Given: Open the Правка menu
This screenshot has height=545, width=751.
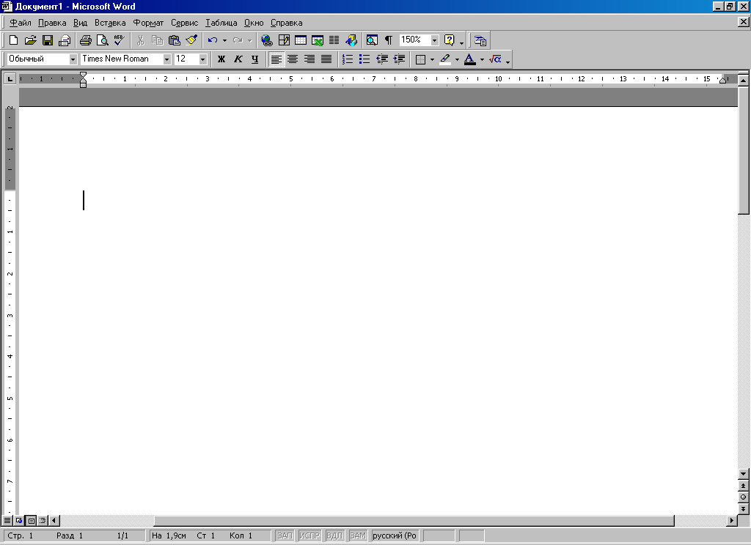Looking at the screenshot, I should pos(52,23).
